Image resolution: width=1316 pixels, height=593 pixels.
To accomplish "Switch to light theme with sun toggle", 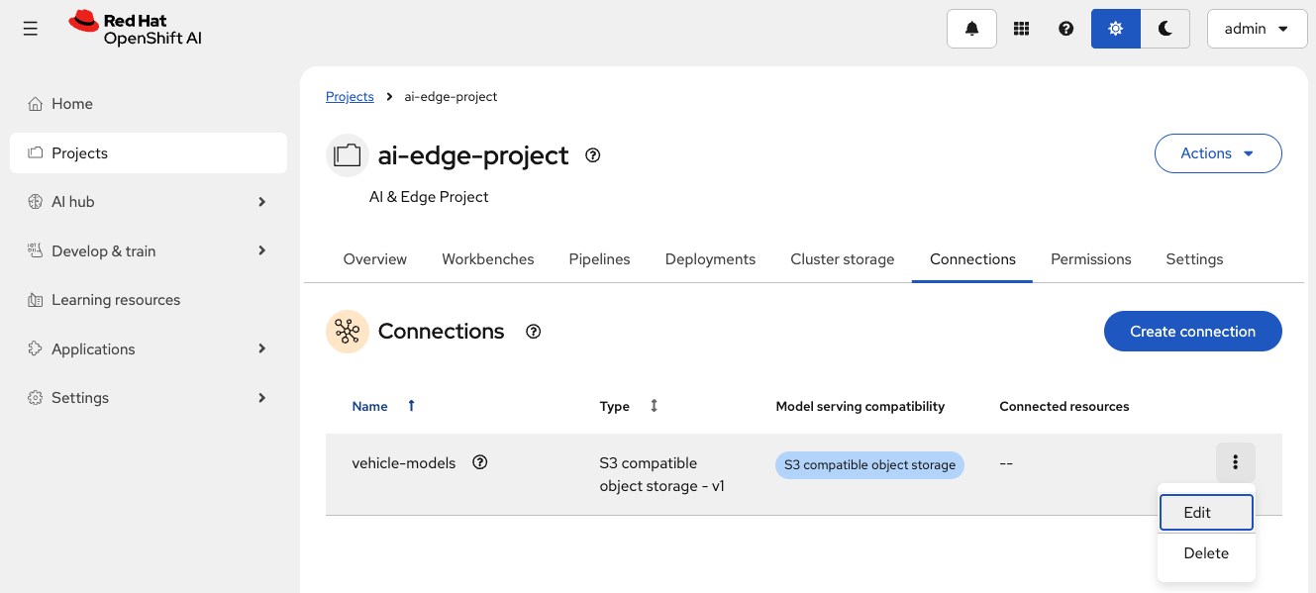I will pyautogui.click(x=1116, y=29).
